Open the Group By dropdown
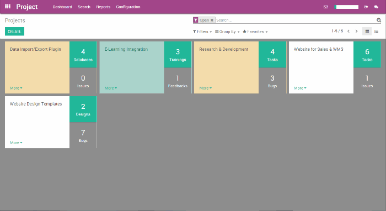This screenshot has height=211, width=386. pos(227,31)
